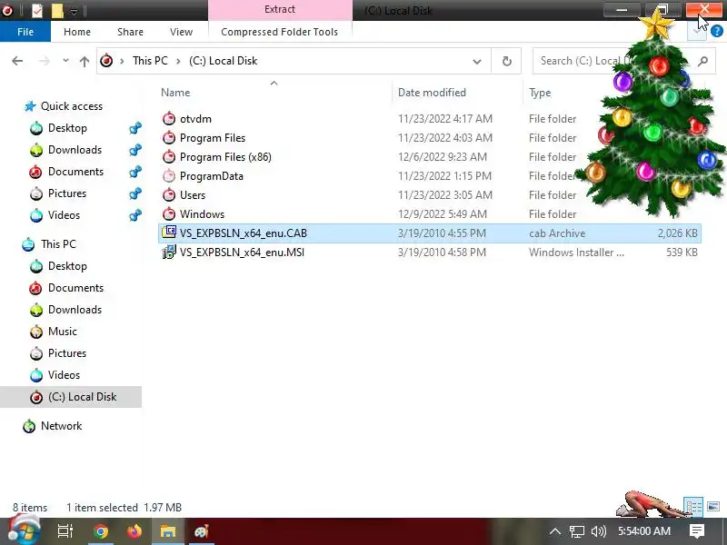Click (C:) Local Disk in the breadcrumb
The height and width of the screenshot is (545, 727).
223,61
